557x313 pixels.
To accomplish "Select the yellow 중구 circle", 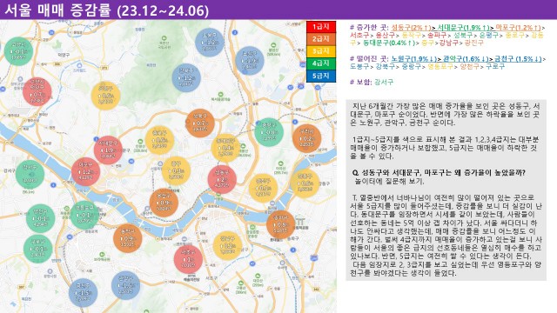I will (176, 170).
